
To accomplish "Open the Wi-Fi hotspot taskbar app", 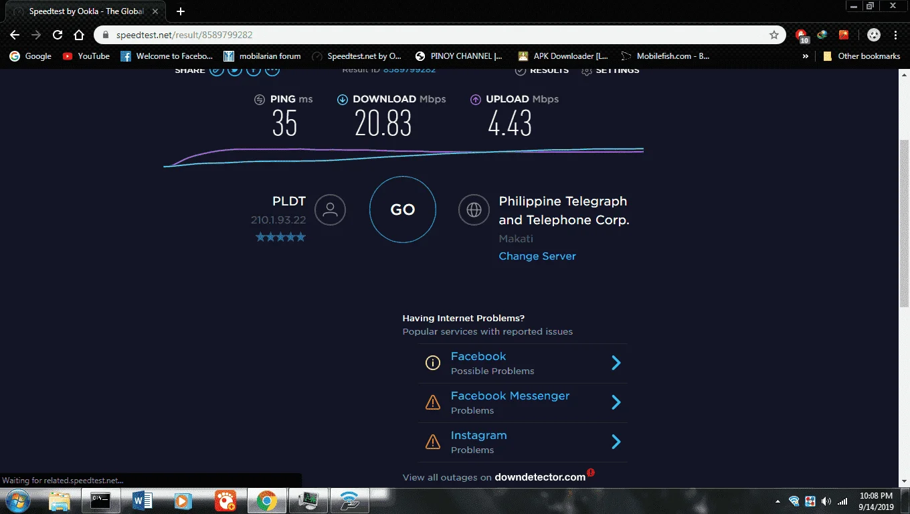I will 349,501.
